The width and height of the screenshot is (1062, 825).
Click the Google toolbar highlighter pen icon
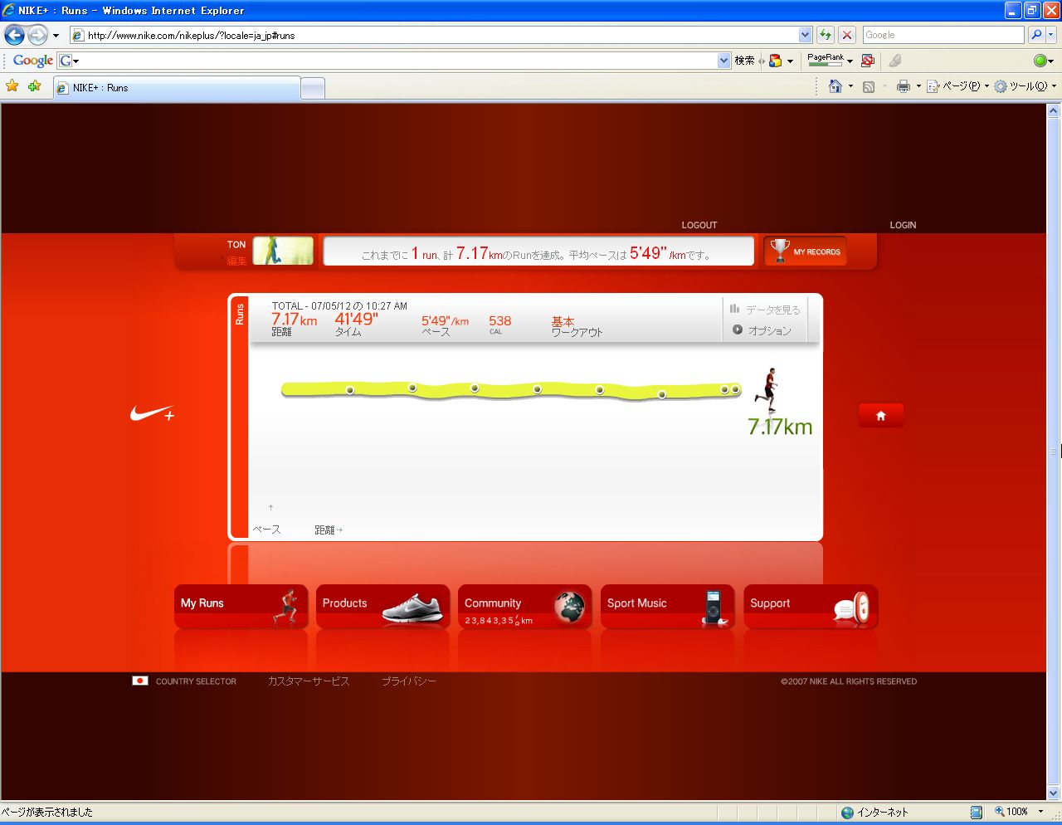pos(894,61)
